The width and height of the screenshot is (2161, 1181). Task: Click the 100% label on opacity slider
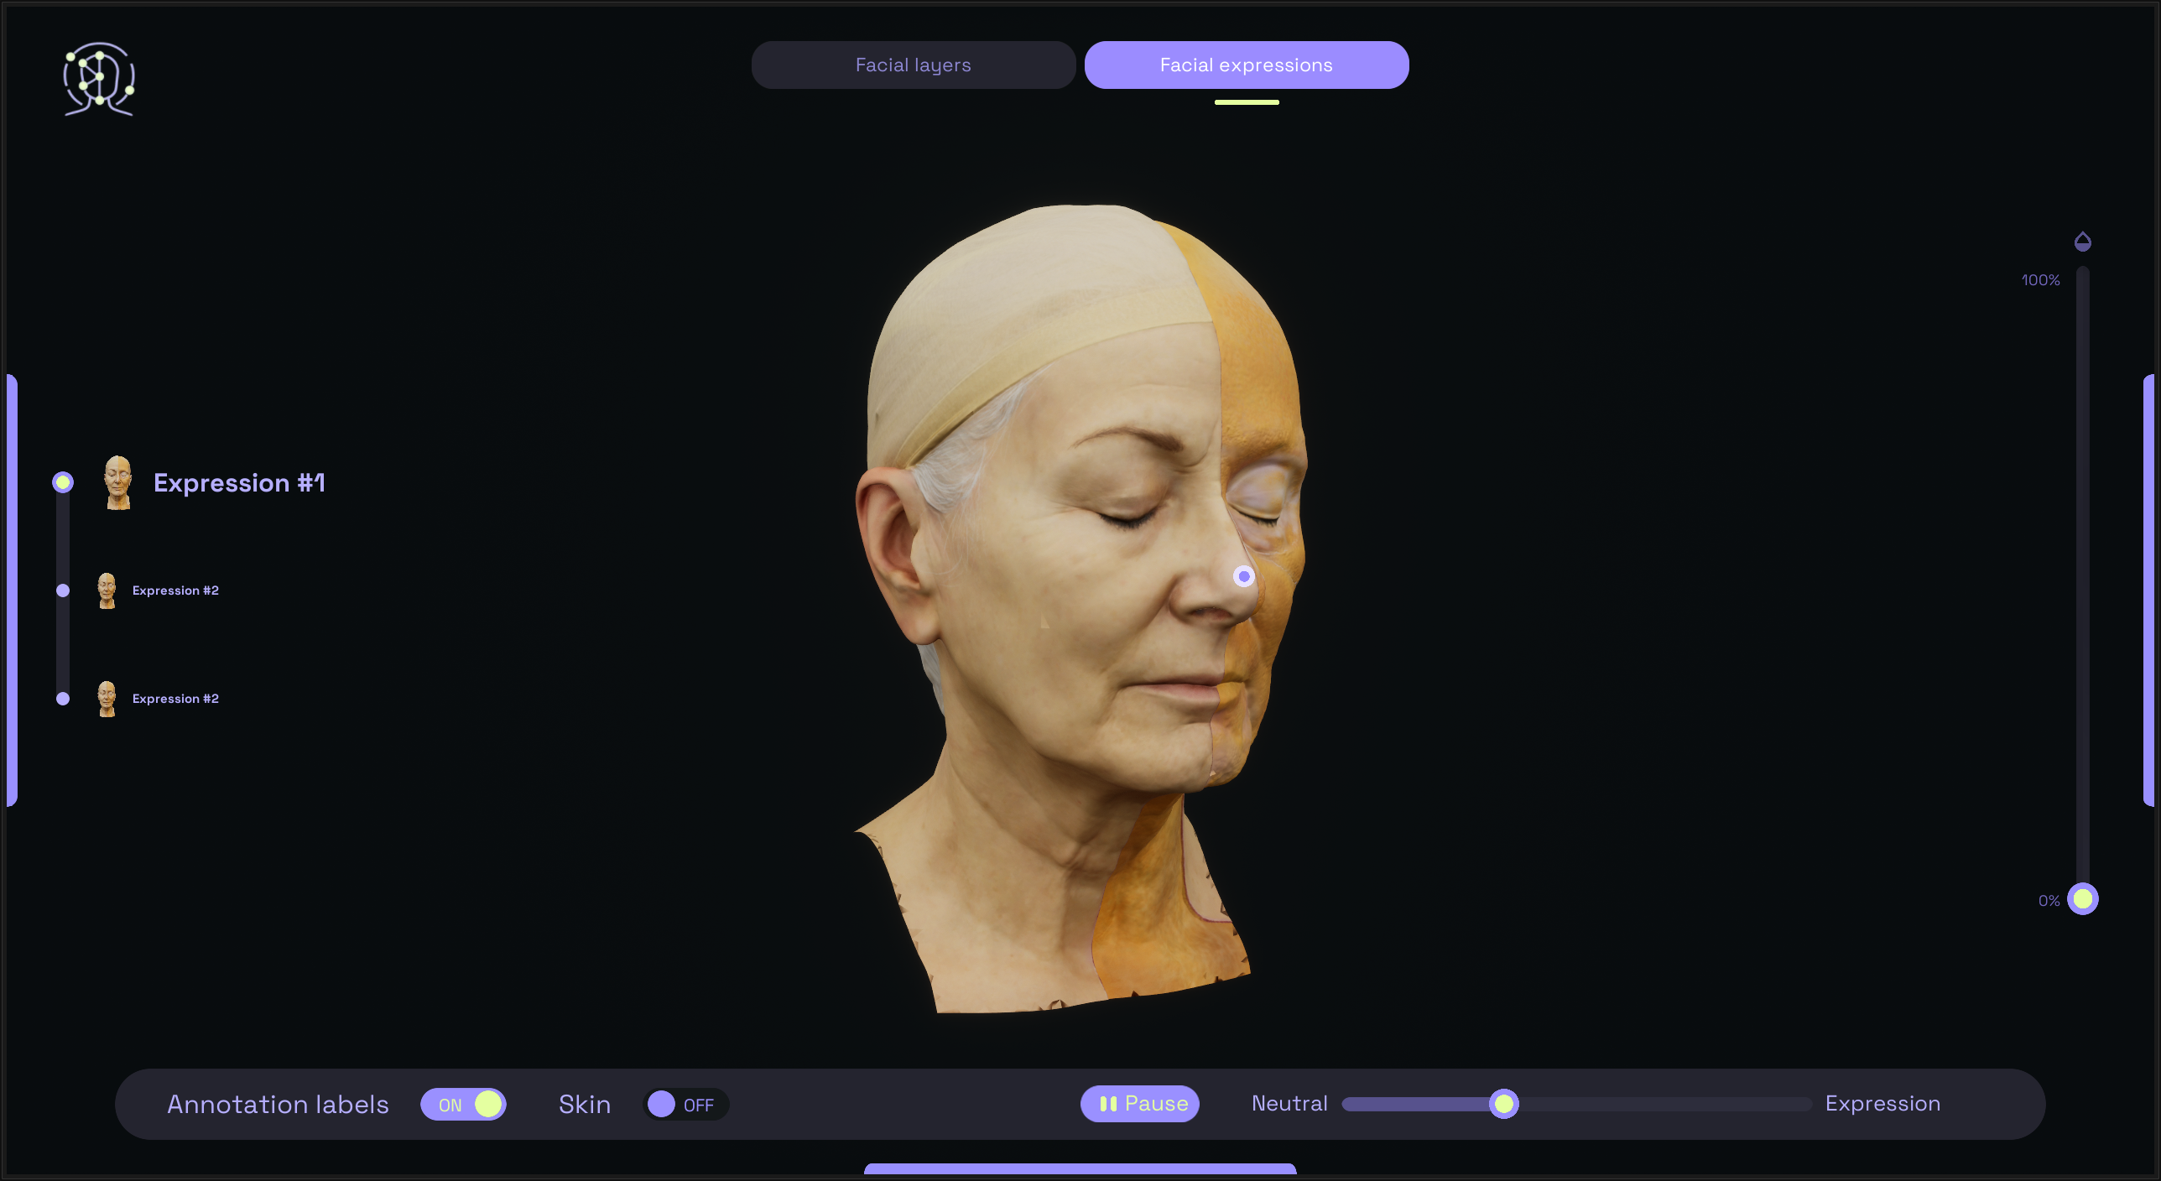pos(2040,280)
